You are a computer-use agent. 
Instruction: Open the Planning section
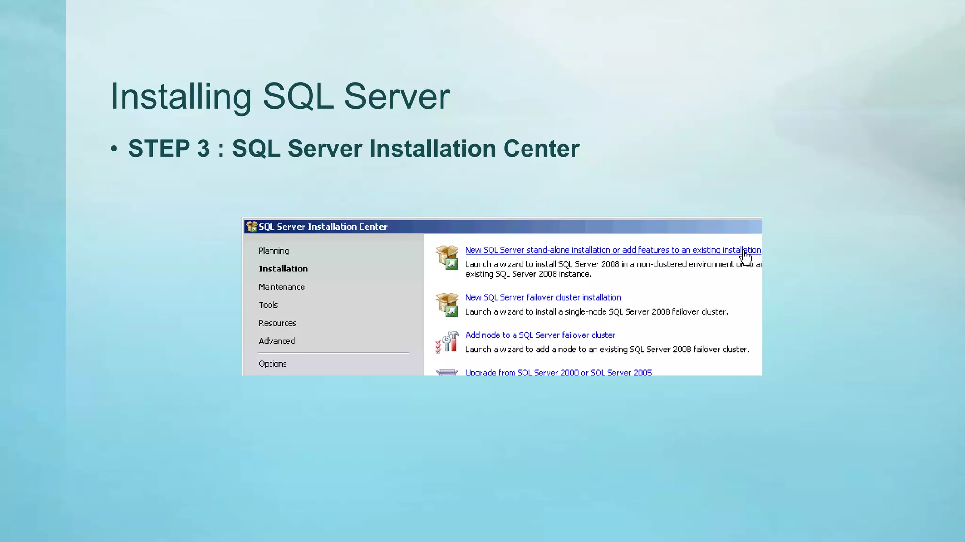274,251
